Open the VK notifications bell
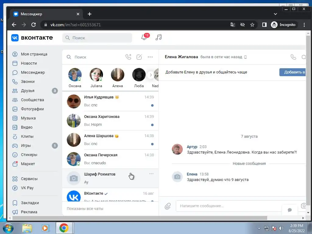312x234 pixels. click(144, 37)
